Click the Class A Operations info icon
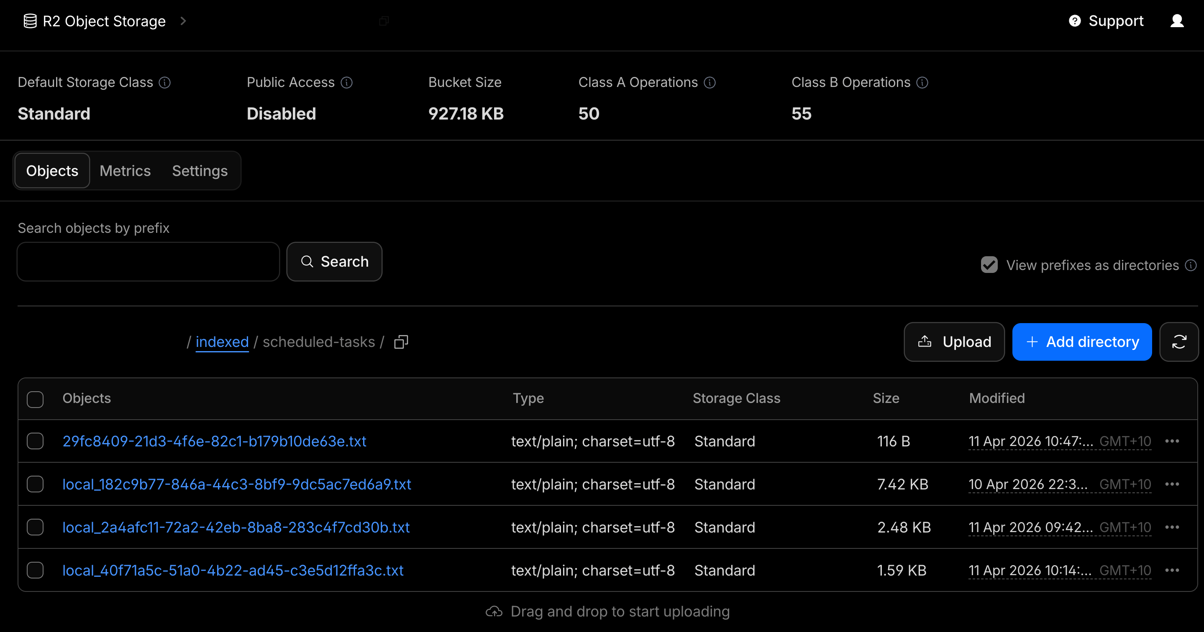This screenshot has width=1204, height=632. point(710,83)
